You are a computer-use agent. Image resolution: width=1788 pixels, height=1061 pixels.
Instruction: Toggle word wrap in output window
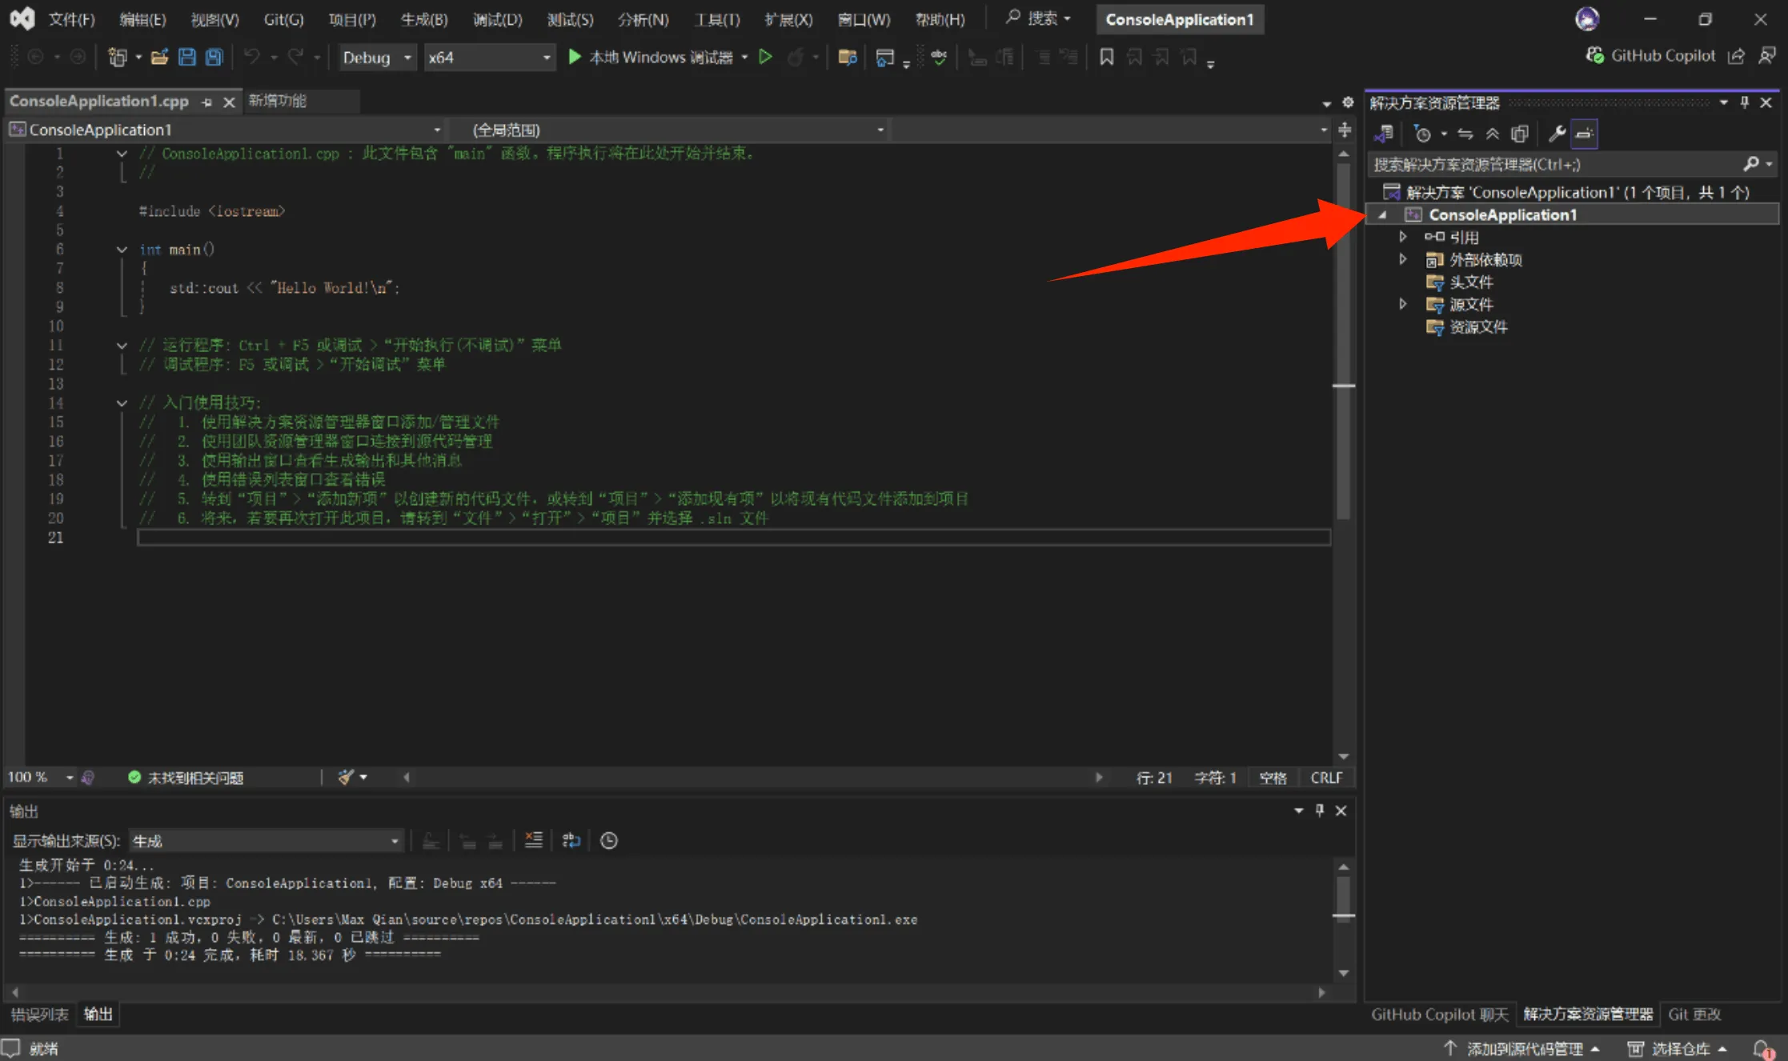(x=571, y=840)
